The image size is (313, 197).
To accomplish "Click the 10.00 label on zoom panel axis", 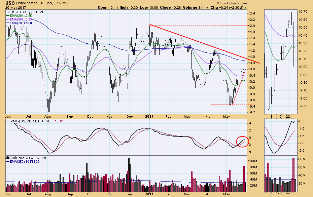I will (x=303, y=67).
